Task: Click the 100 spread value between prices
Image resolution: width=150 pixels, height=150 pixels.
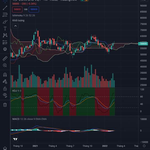Action: click(x=25, y=9)
